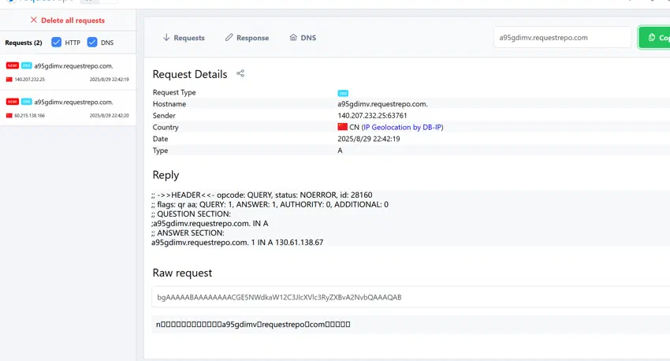Click the flag next to 140.207.232.25
The width and height of the screenshot is (670, 361).
(x=9, y=80)
